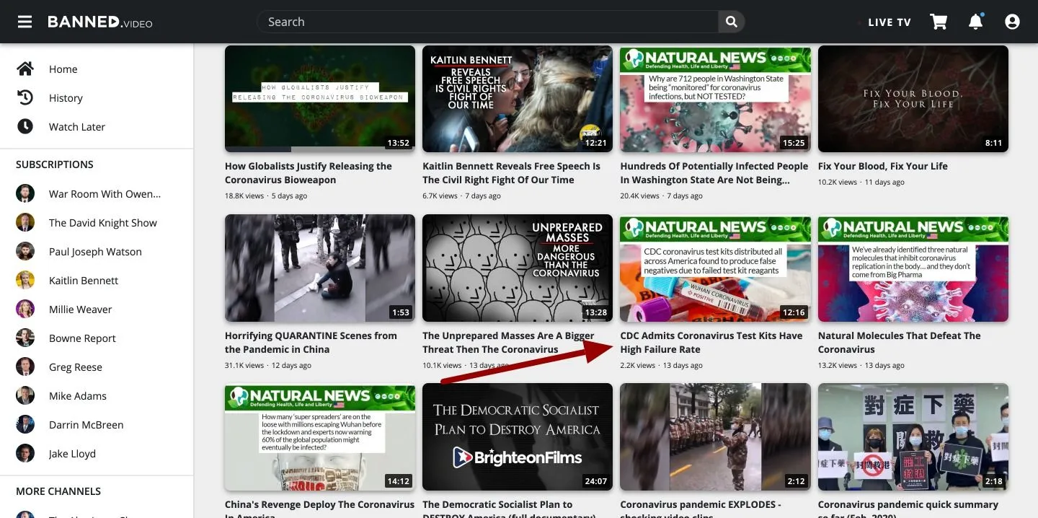Play Natural Molecules coronavirus thumbnail
This screenshot has width=1038, height=518.
point(913,268)
